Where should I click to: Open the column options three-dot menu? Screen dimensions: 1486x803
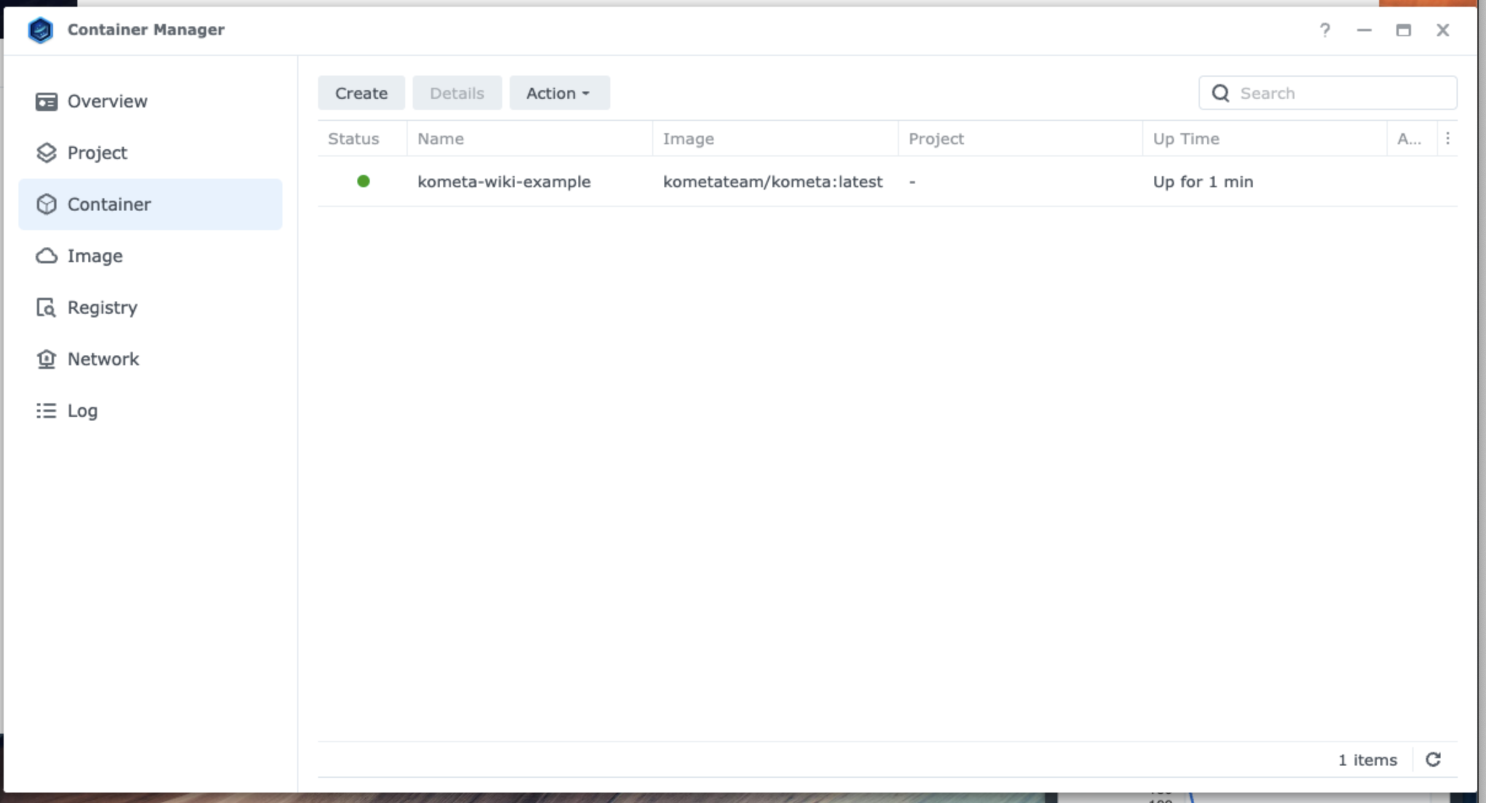coord(1448,139)
